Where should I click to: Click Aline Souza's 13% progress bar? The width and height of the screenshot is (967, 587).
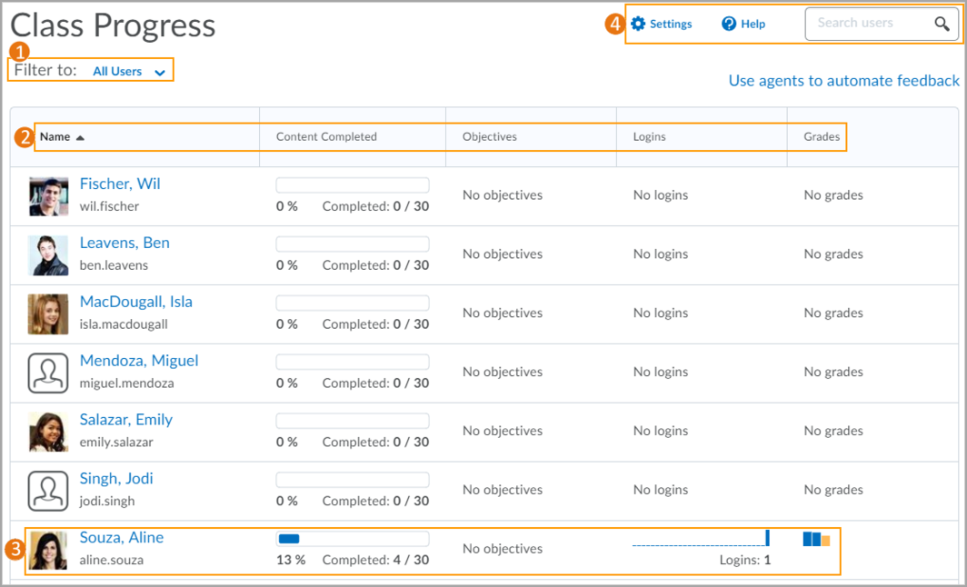tap(353, 539)
